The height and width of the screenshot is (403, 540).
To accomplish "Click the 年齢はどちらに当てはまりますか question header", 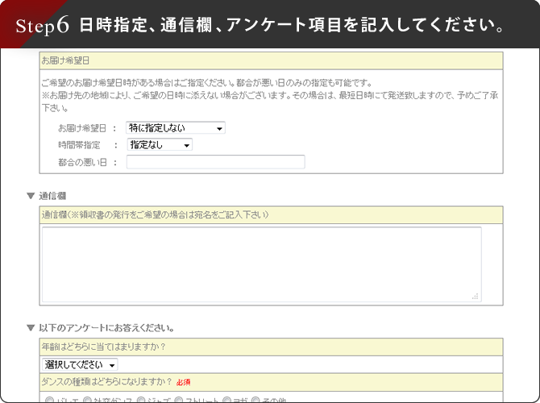I will (x=105, y=347).
